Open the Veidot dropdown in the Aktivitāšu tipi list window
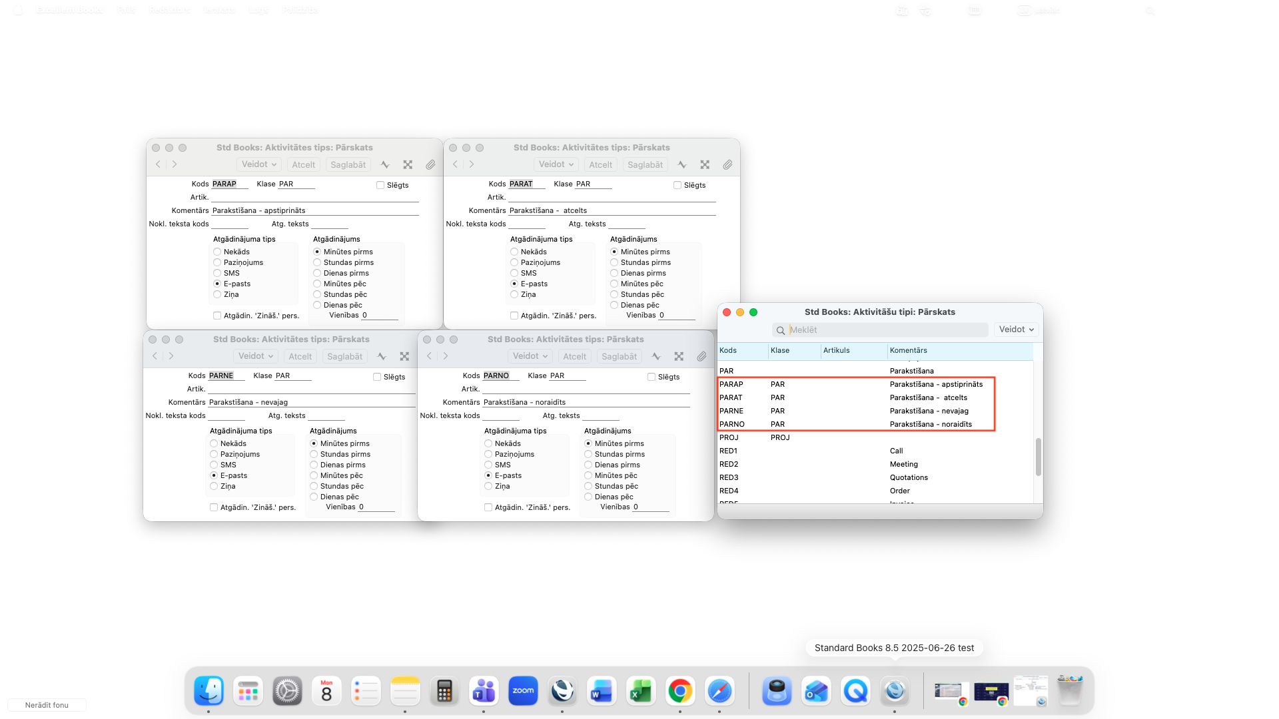 (1016, 330)
